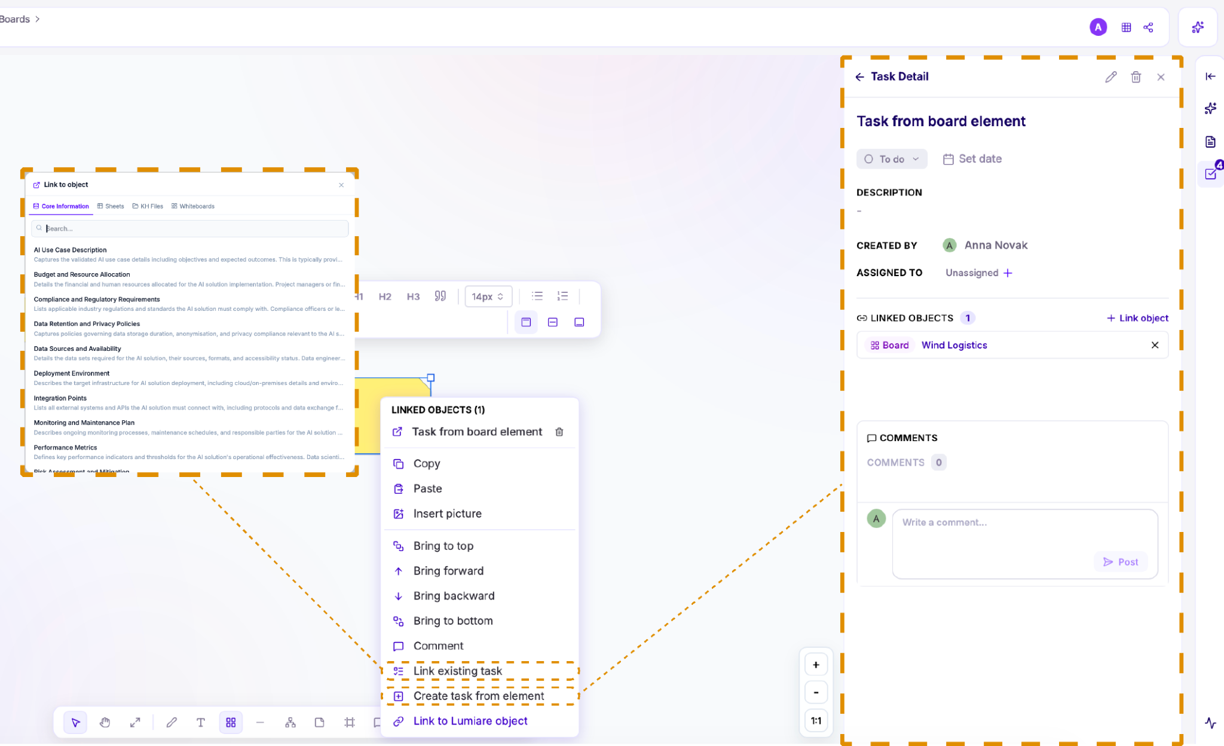The image size is (1224, 746).
Task: Select the text tool in bottom toolbar
Action: coord(201,723)
